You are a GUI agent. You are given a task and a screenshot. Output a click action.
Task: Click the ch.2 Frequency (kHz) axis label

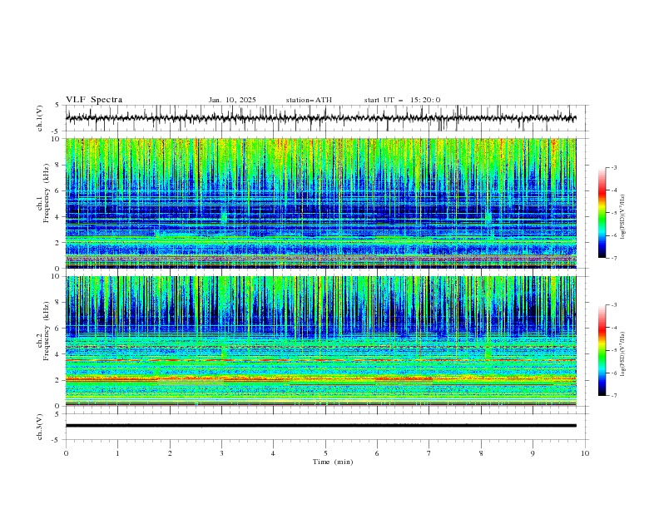tap(43, 331)
